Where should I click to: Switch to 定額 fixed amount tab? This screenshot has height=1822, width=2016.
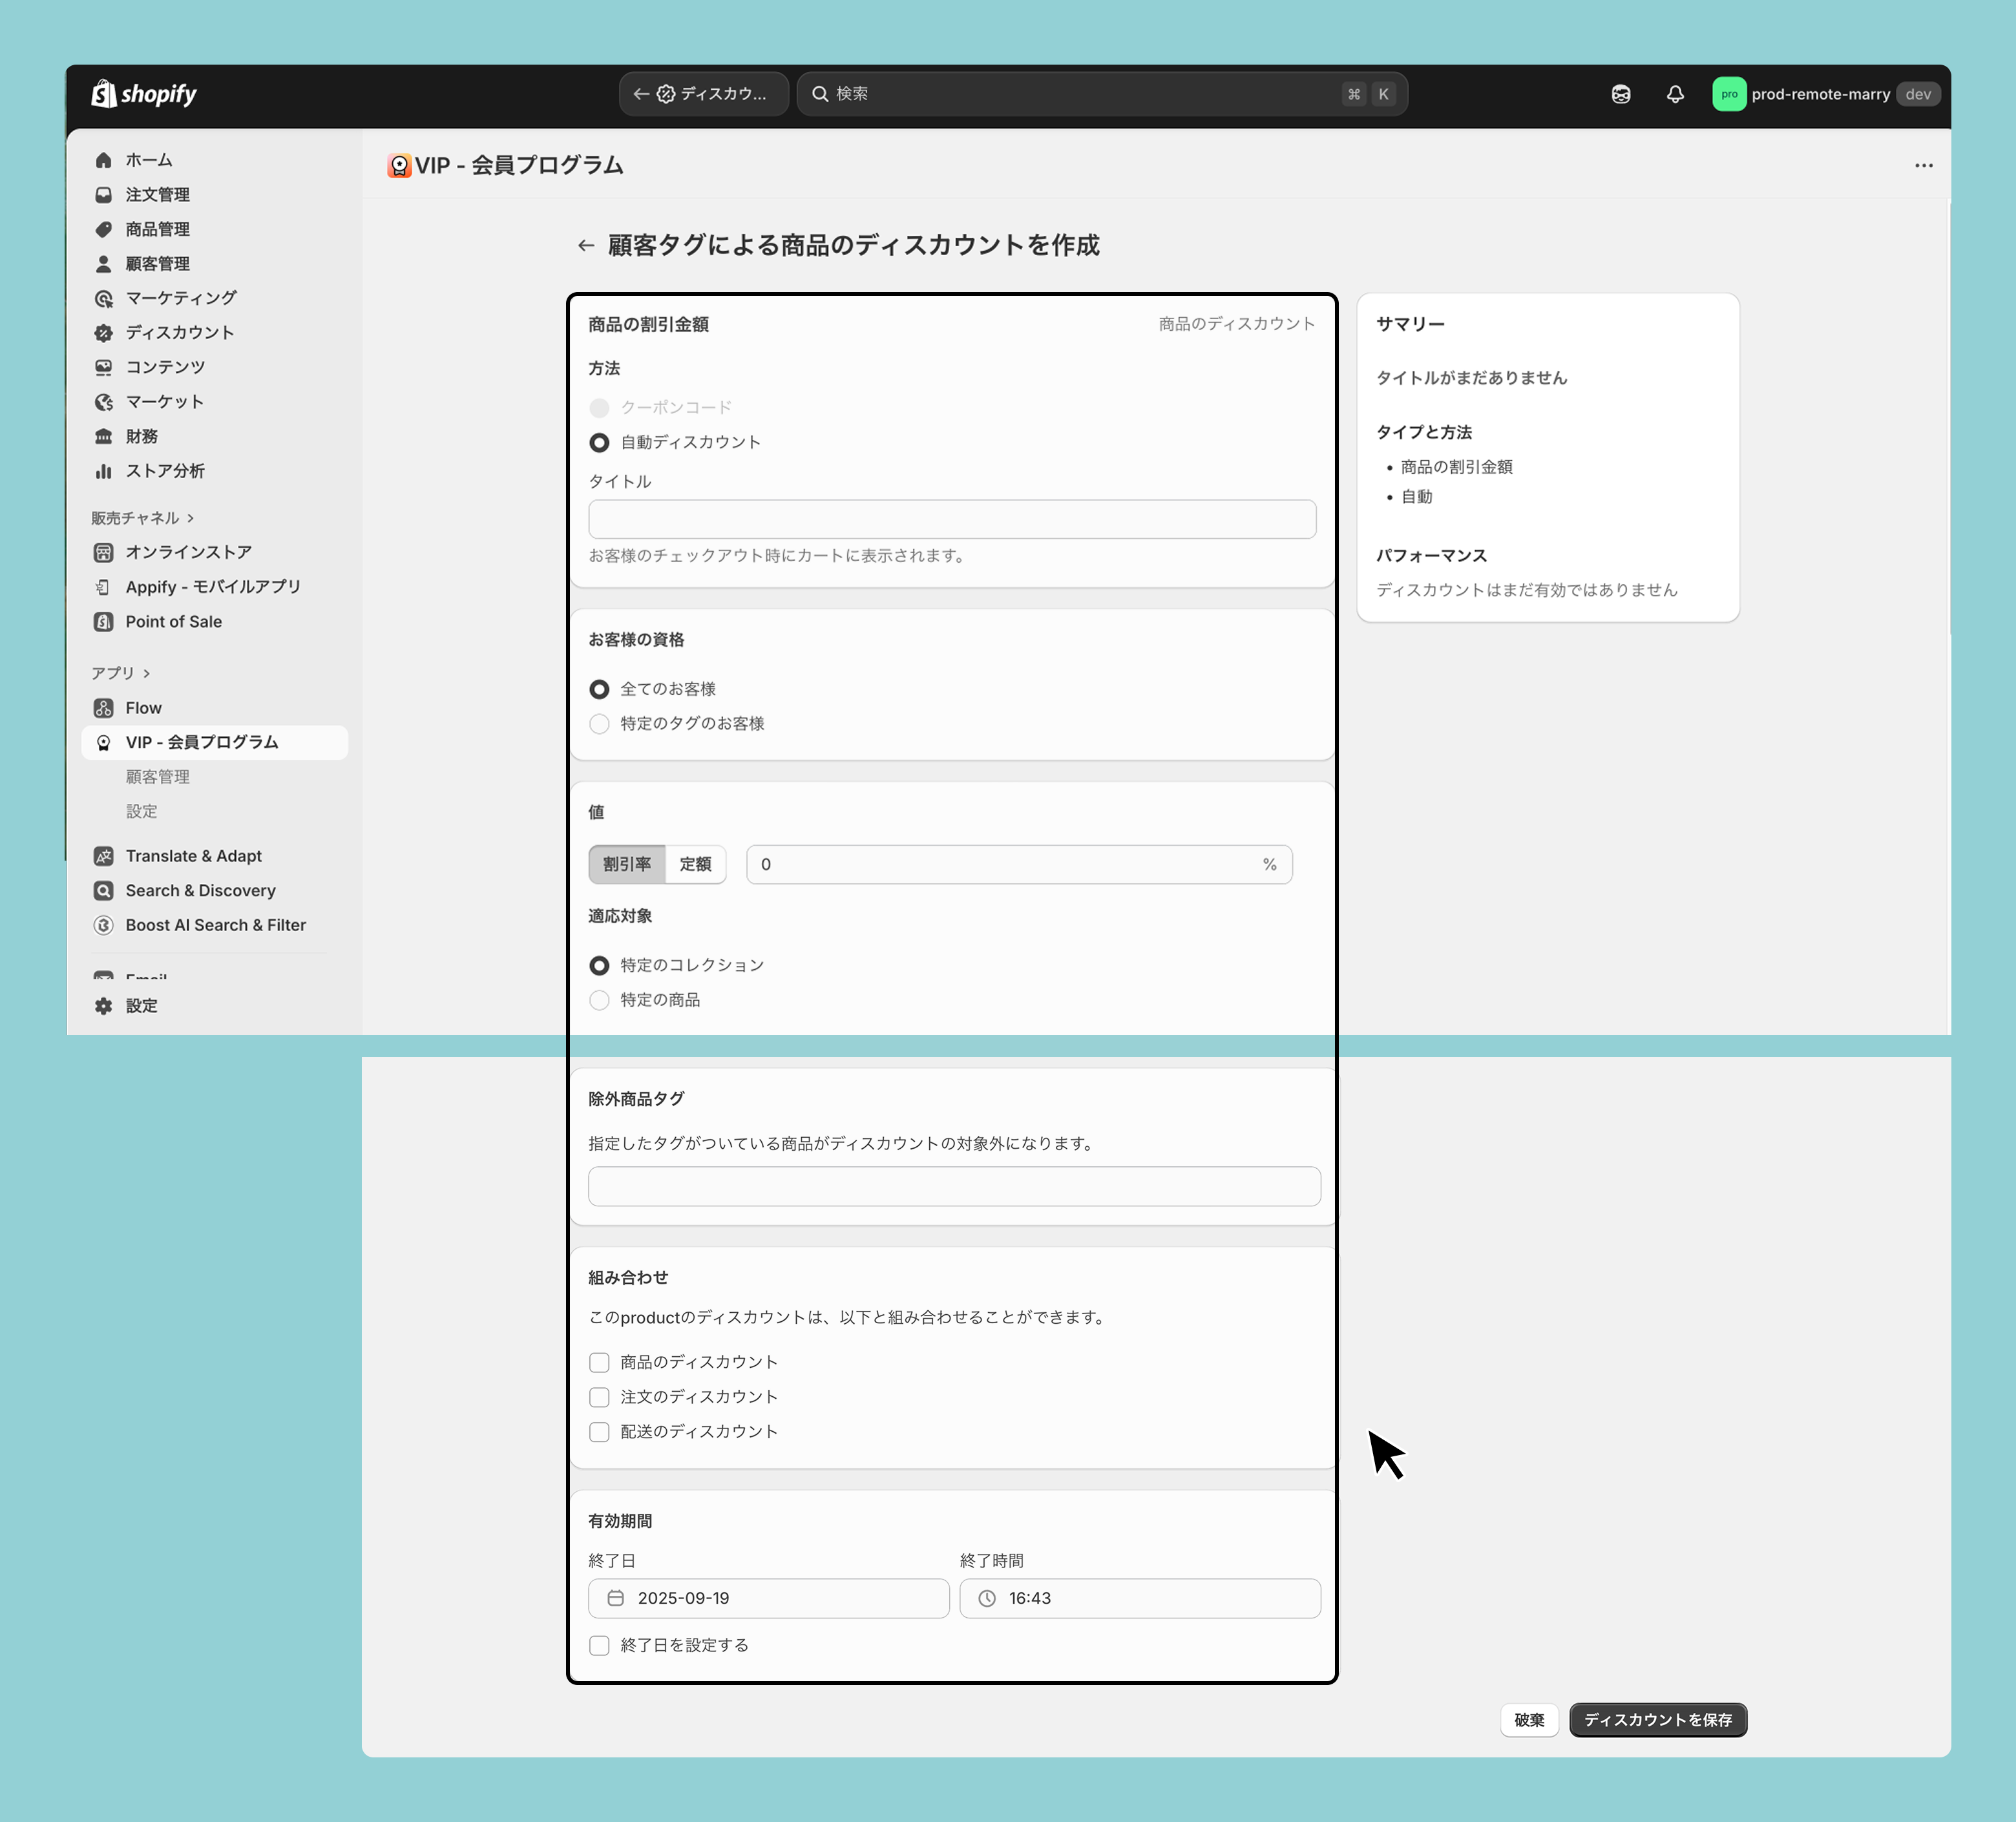[x=696, y=864]
